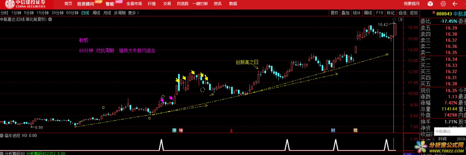This screenshot has height=155, width=466.
Task: Click the 卖五 price 16.39
Action: pos(451,28)
